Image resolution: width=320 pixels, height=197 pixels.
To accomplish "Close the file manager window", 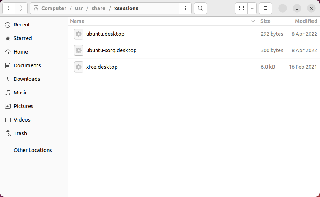I will tap(311, 8).
